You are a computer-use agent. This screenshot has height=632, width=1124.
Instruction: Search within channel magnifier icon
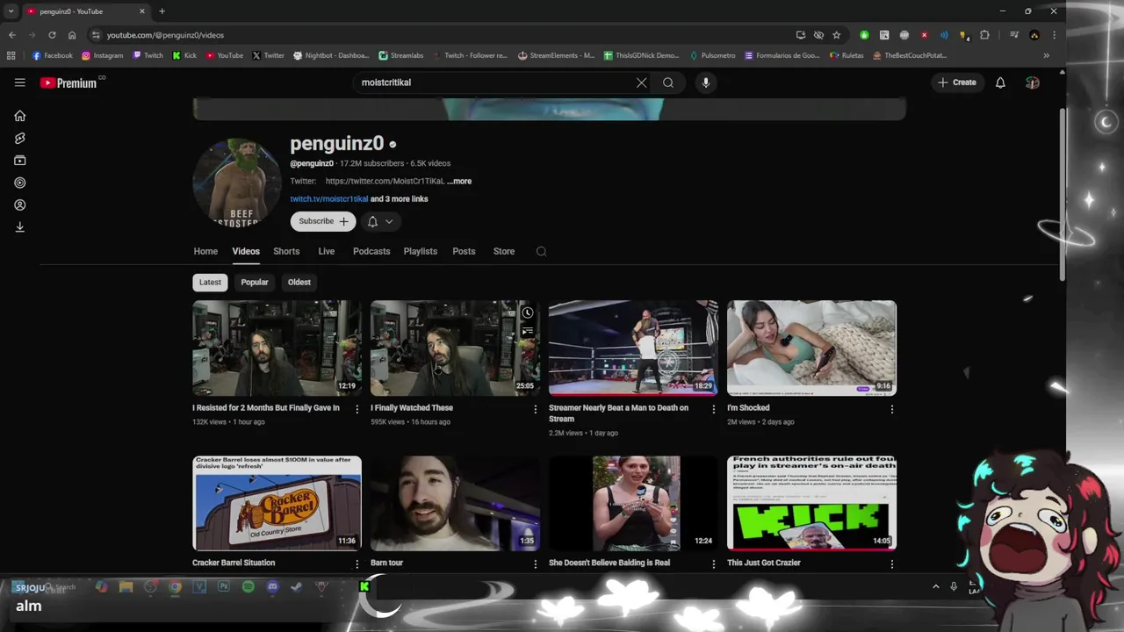coord(541,251)
